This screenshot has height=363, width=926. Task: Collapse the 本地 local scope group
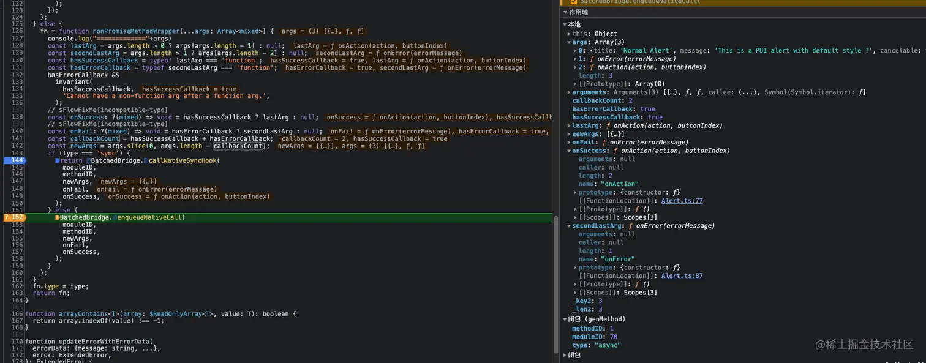pyautogui.click(x=565, y=24)
